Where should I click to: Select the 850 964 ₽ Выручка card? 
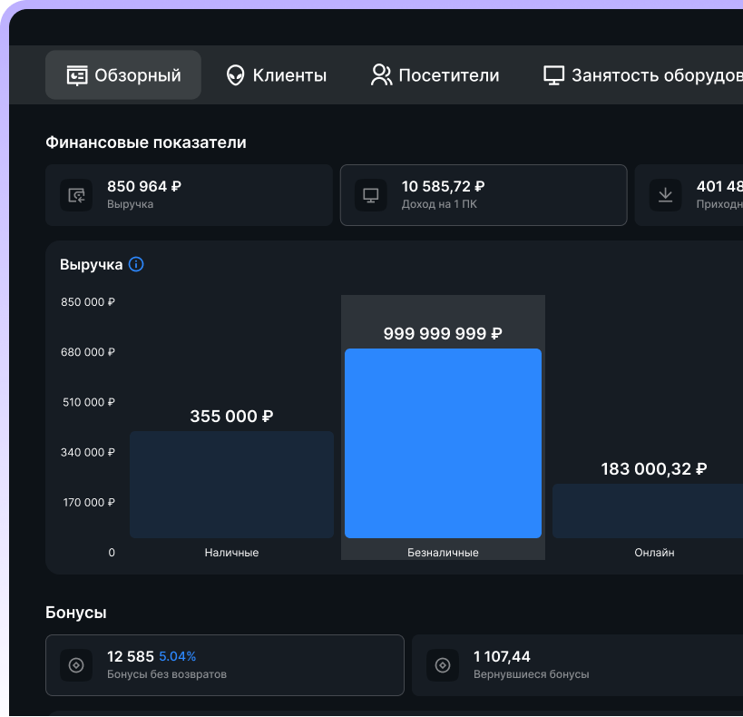click(x=189, y=195)
